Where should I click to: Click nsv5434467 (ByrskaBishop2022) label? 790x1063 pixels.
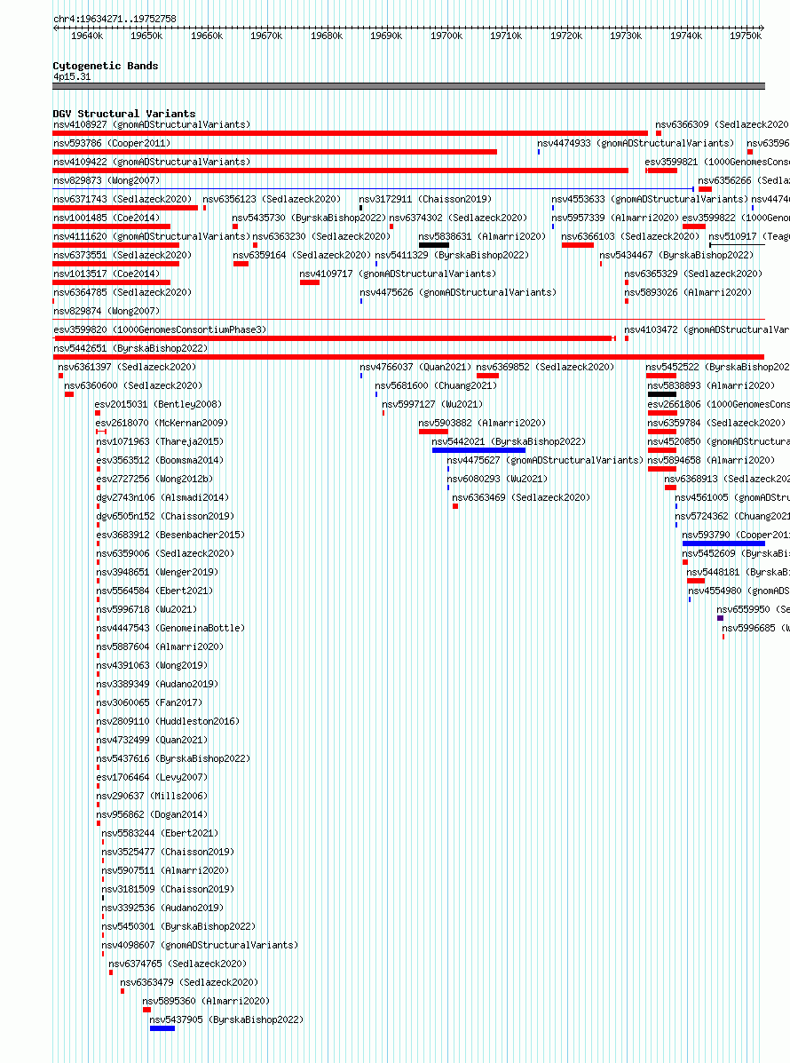676,256
